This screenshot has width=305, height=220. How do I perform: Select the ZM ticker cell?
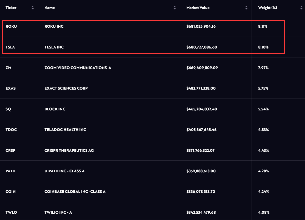coord(8,68)
